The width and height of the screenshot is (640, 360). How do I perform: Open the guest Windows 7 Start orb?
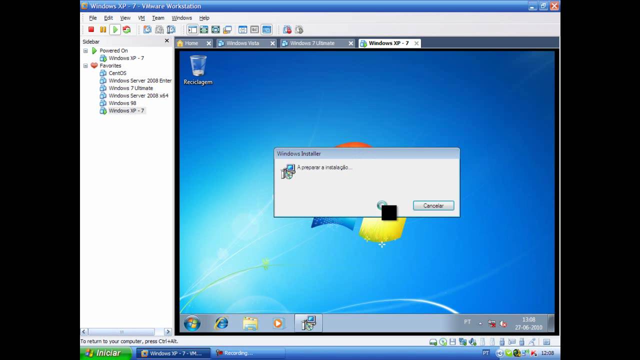[192, 323]
